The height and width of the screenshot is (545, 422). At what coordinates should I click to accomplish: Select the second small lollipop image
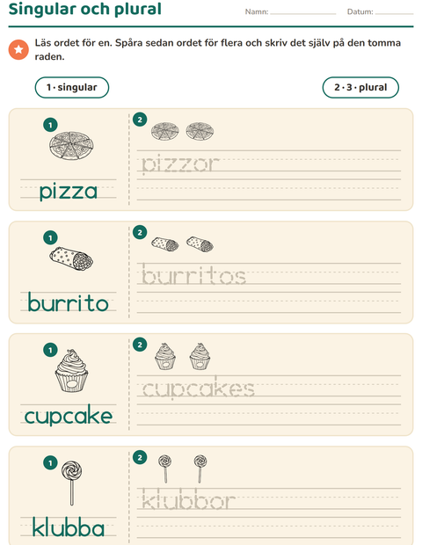click(x=200, y=469)
